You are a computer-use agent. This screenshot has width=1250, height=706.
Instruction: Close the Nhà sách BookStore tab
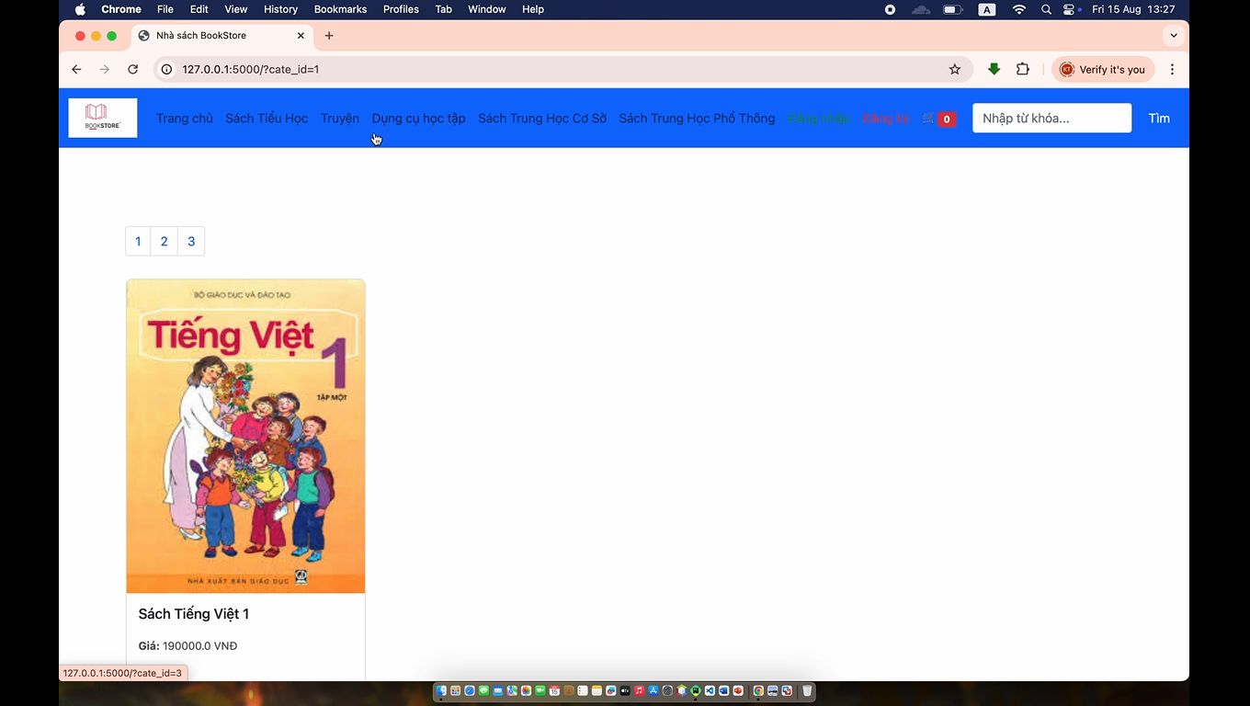(301, 36)
